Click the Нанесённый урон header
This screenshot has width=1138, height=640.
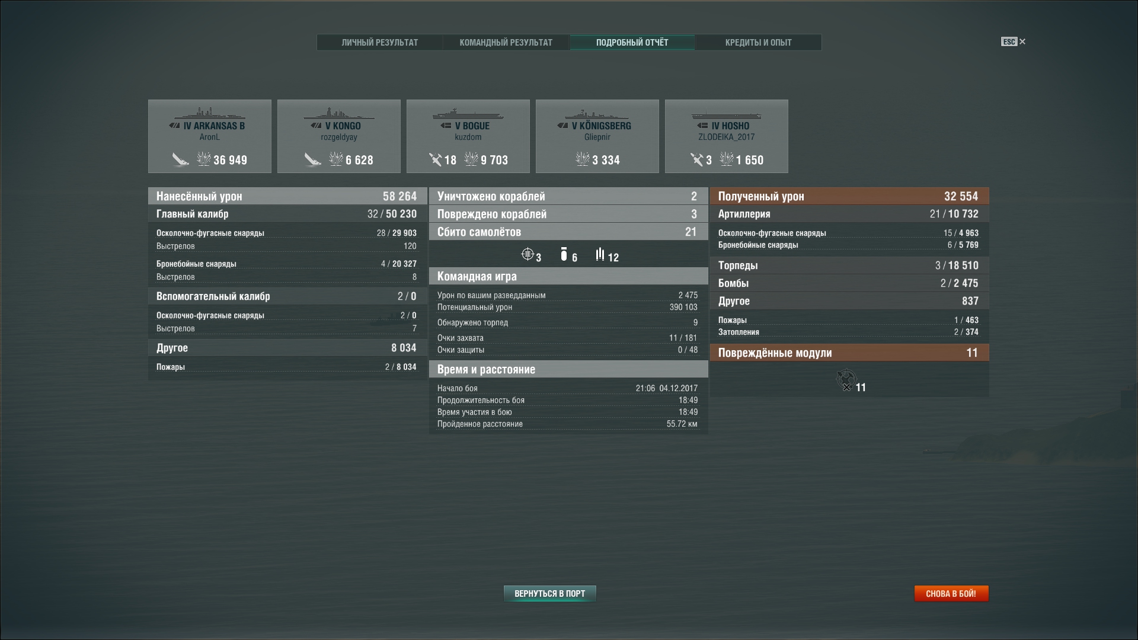tap(287, 196)
